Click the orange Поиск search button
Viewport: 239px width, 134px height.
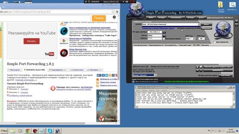pyautogui.click(x=99, y=18)
